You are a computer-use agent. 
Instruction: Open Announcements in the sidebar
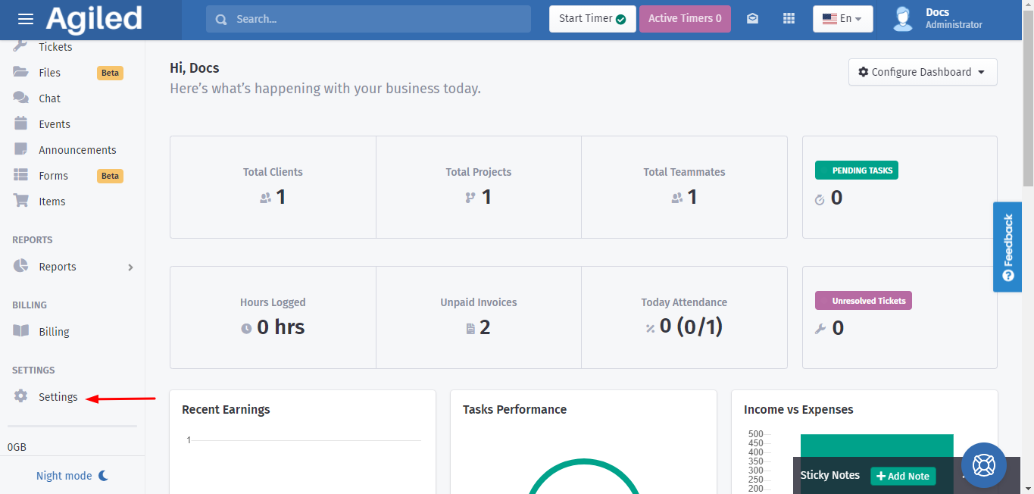[77, 150]
